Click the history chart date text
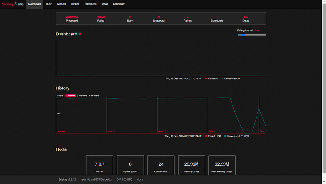Screen dimensions: 326x184 pyautogui.click(x=183, y=136)
